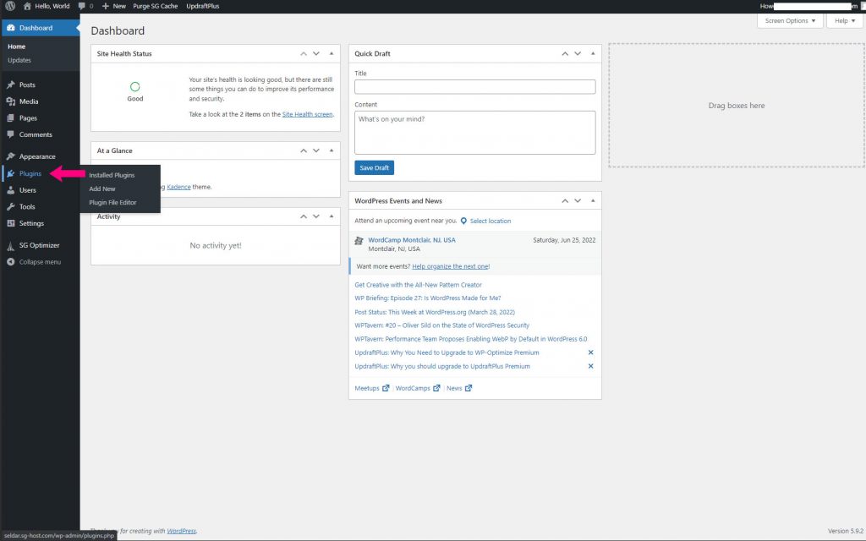Click external link icon next to Meetups
Screen dimensions: 866x541
pyautogui.click(x=386, y=388)
